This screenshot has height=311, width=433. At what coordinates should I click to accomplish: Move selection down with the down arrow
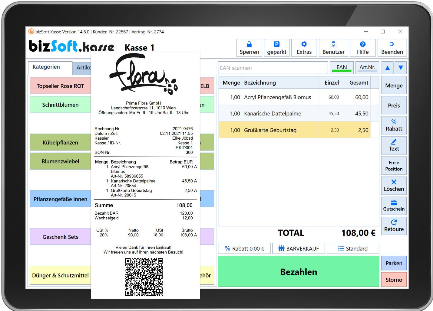[401, 68]
